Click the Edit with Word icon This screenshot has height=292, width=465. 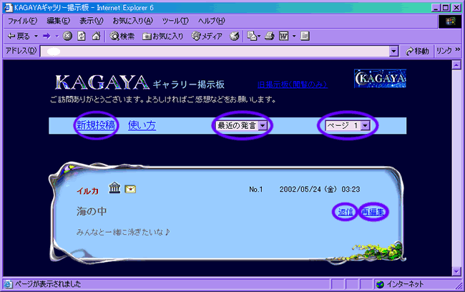(x=283, y=36)
